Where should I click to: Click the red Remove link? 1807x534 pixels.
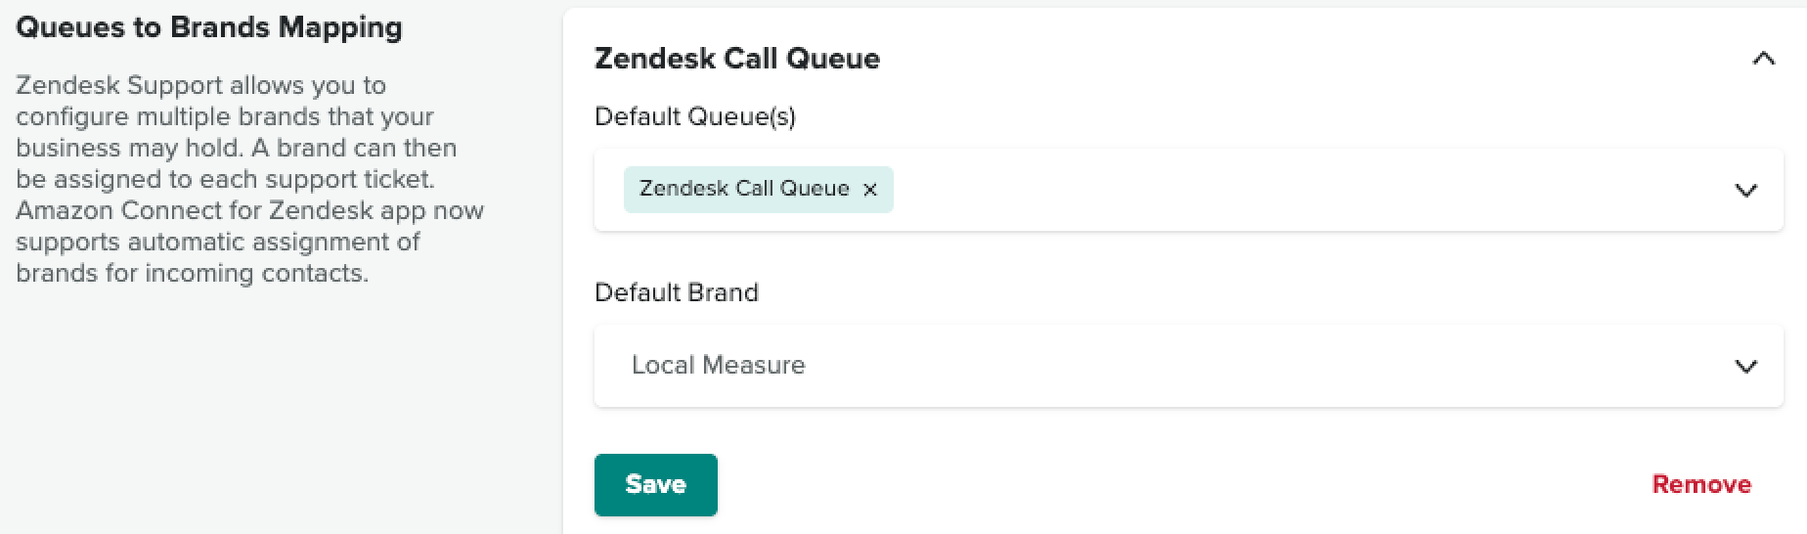pos(1701,484)
